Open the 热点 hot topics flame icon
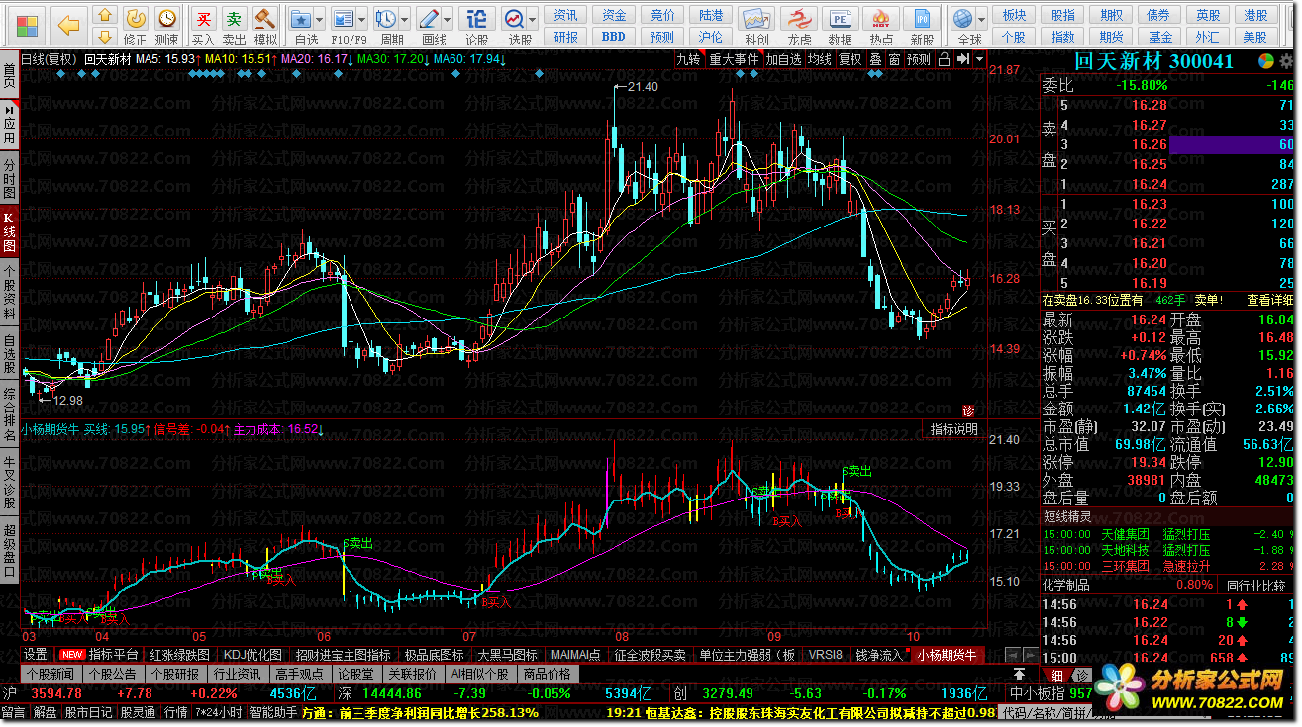This screenshot has height=727, width=1302. (881, 25)
